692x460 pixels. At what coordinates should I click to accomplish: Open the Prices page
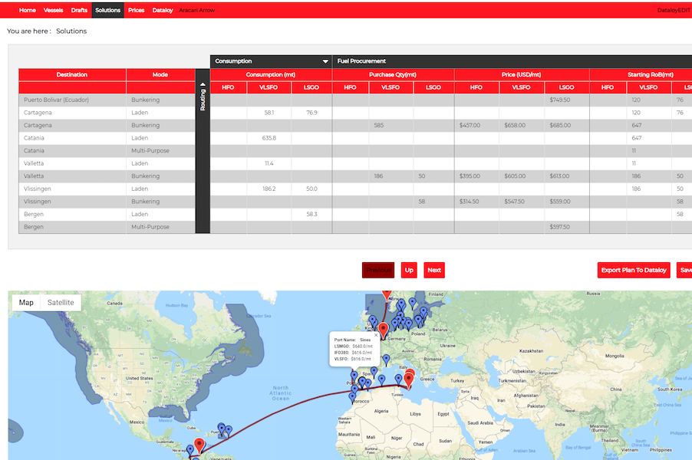coord(137,10)
